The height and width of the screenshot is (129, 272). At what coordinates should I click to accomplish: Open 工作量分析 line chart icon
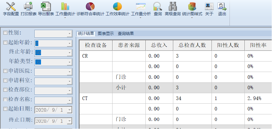(141, 6)
